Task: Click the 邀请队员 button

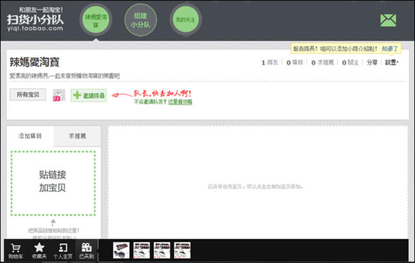Action: point(88,95)
